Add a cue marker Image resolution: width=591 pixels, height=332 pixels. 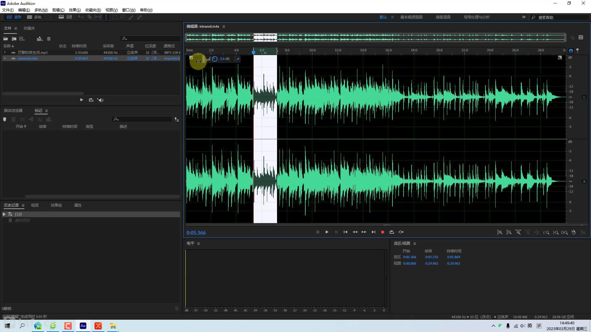pyautogui.click(x=5, y=119)
